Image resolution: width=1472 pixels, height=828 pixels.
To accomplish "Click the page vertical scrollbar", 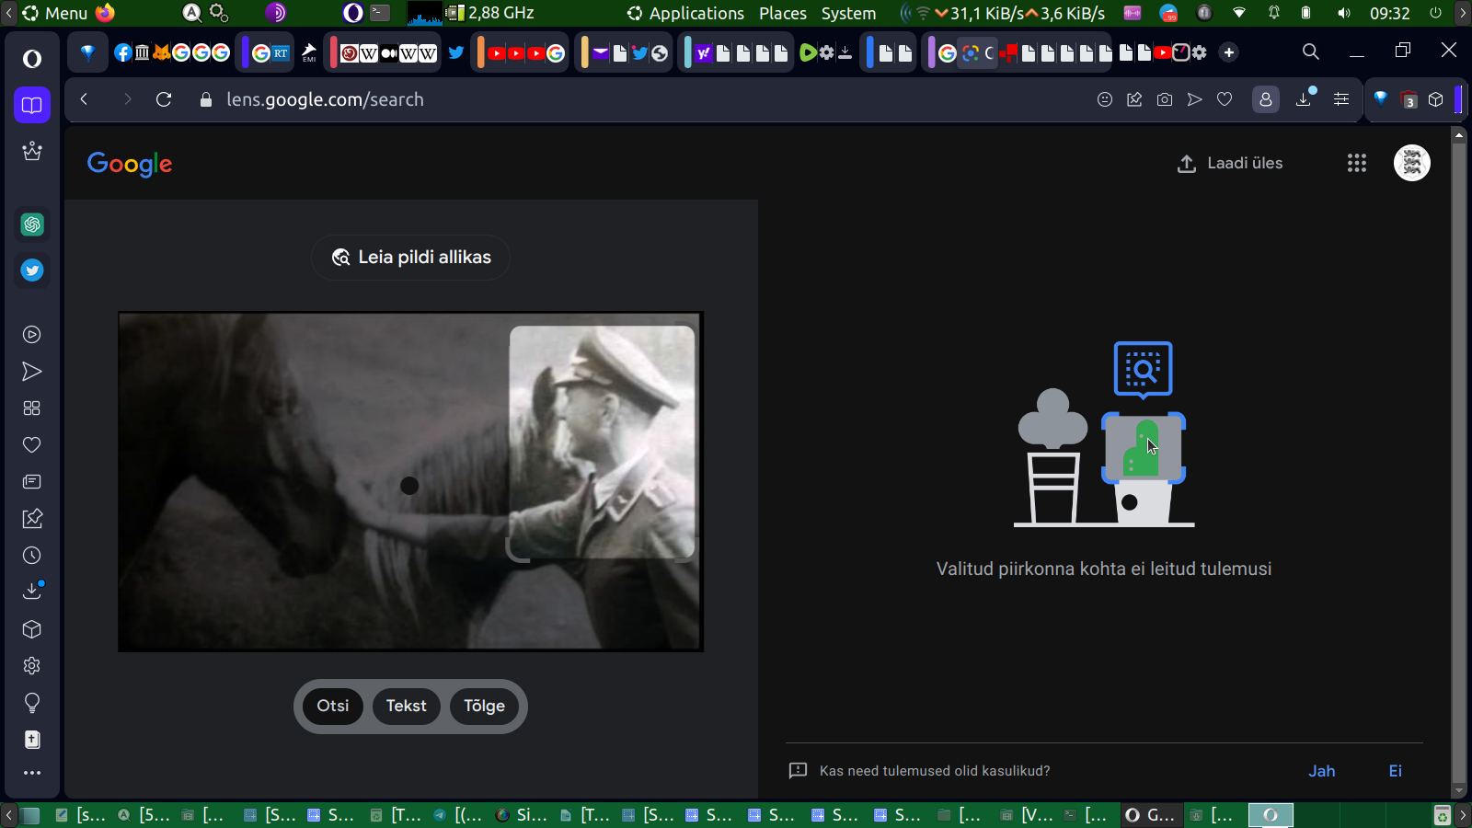I will (x=1458, y=462).
